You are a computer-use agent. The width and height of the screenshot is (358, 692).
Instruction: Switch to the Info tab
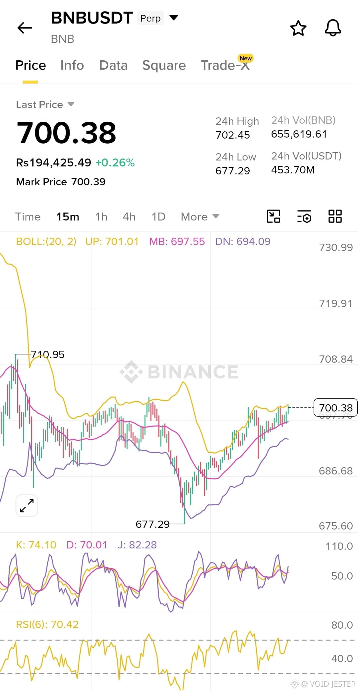click(x=72, y=65)
